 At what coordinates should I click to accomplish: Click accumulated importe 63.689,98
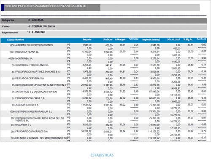(154, 98)
